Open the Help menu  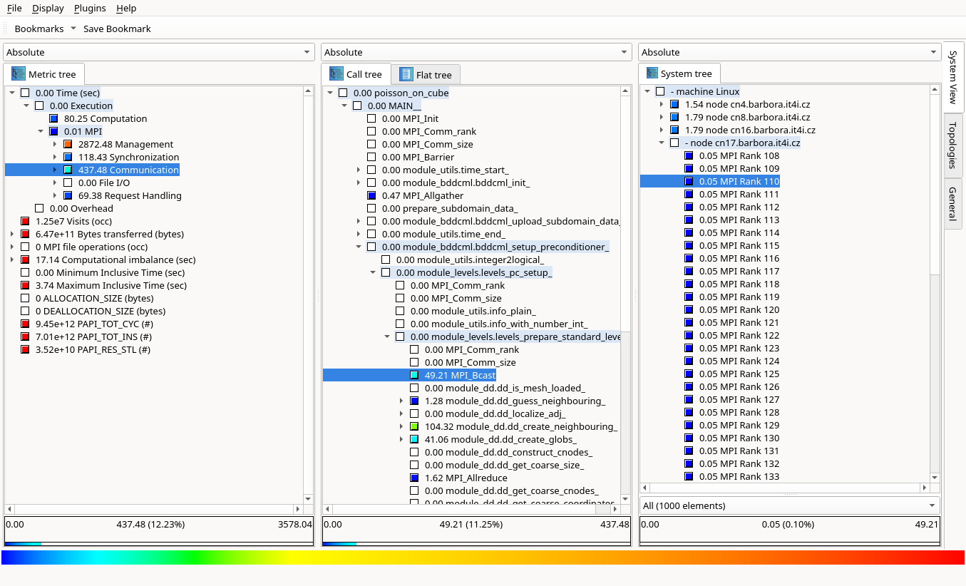coord(126,9)
